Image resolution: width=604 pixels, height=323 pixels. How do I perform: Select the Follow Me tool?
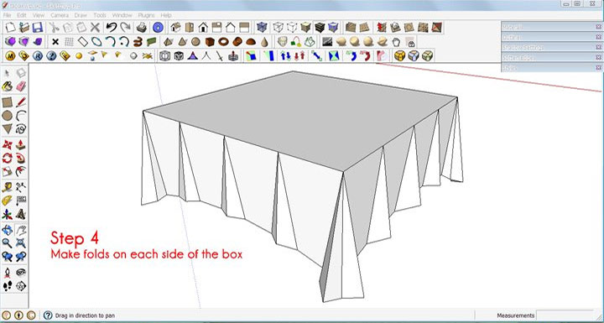pyautogui.click(x=21, y=158)
